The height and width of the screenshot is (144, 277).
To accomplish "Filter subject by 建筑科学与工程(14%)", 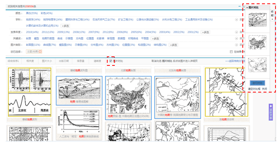I will 78,20.
